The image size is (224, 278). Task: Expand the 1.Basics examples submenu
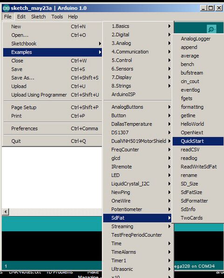point(137,26)
